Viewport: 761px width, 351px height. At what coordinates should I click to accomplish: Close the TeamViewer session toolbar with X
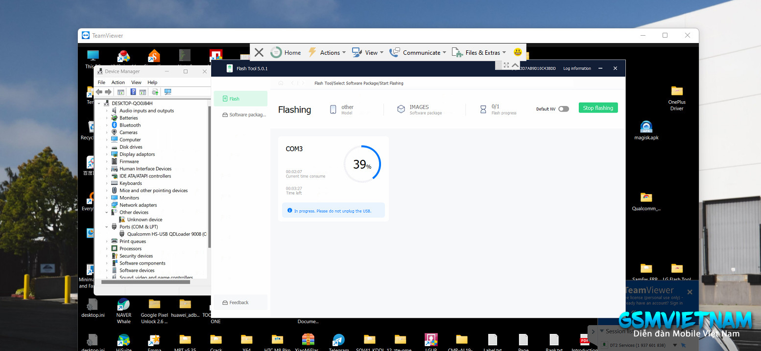259,52
